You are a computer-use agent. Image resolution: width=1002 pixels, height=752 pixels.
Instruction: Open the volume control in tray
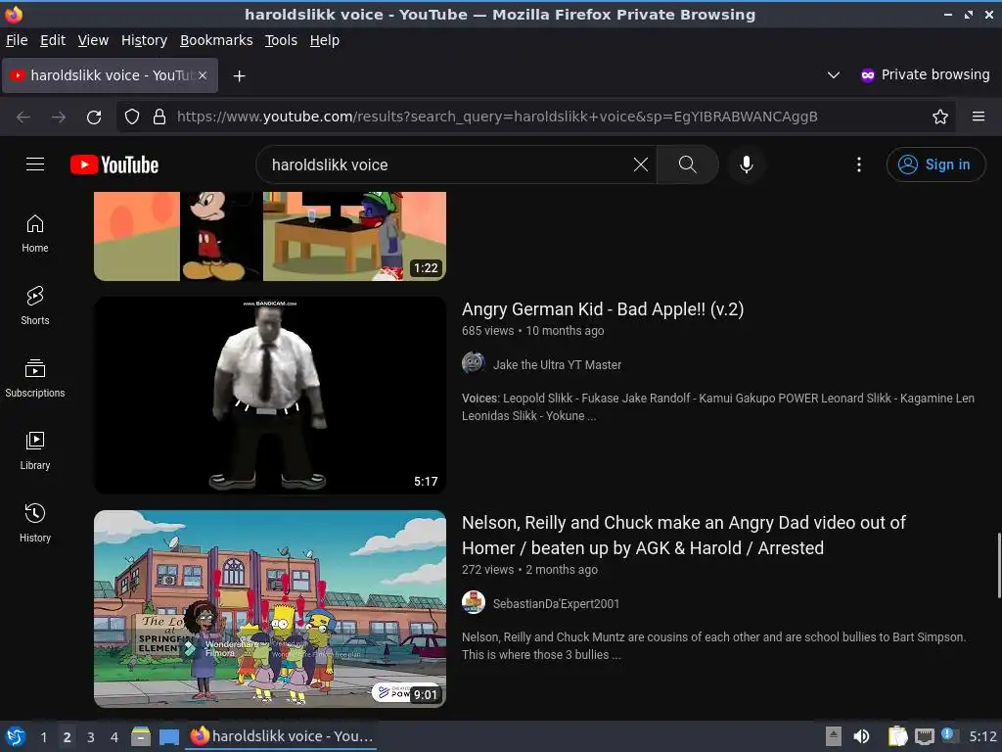861,736
